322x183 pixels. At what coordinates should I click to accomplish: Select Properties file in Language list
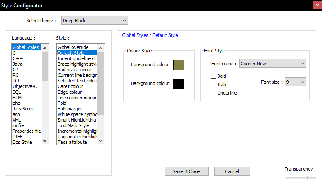tap(27, 131)
